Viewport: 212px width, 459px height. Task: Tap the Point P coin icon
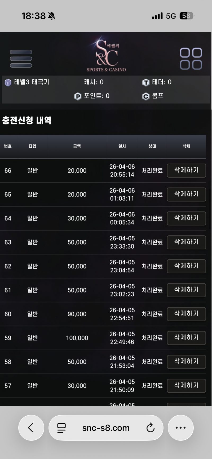click(78, 96)
